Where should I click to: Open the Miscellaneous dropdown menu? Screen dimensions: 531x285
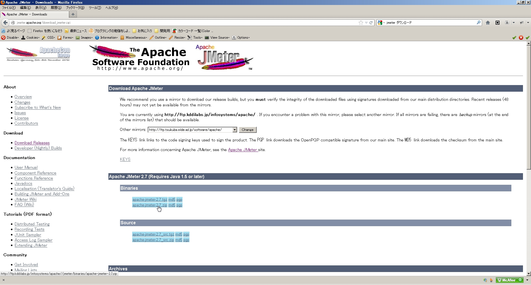coord(134,38)
